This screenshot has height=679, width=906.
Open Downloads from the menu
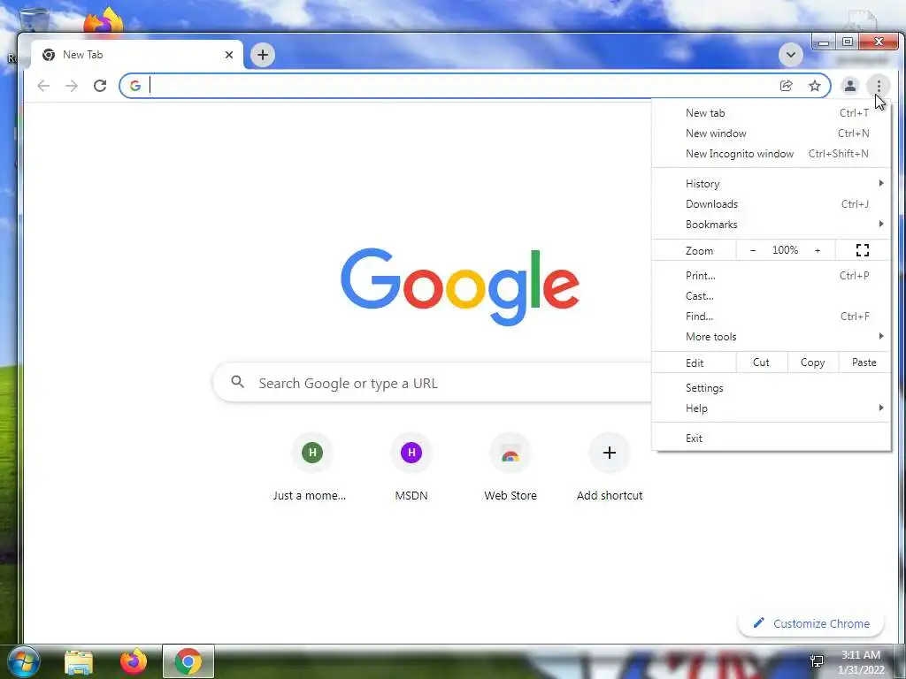[772, 204]
